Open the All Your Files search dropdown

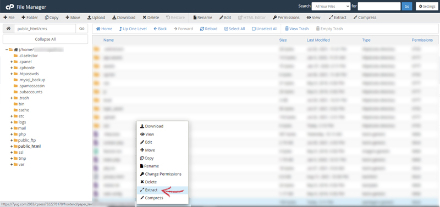[331, 6]
